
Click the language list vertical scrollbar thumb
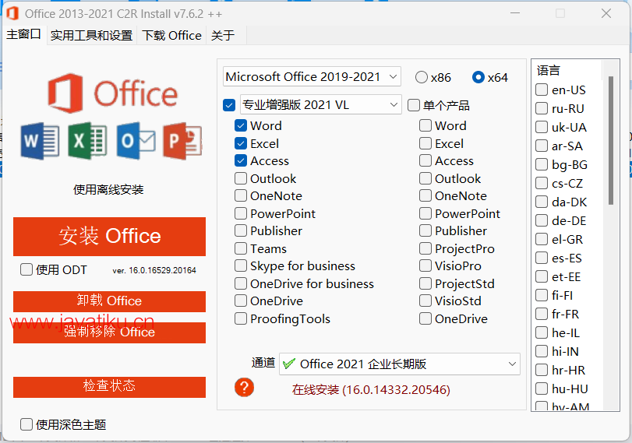point(611,140)
